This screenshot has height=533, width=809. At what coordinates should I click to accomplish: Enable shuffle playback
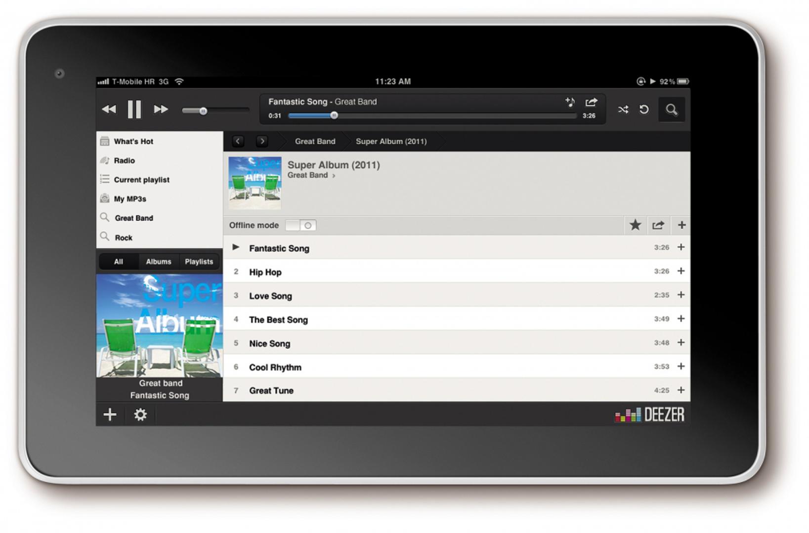(623, 110)
